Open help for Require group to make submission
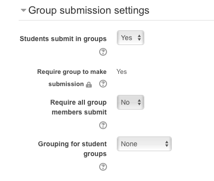 tap(103, 84)
